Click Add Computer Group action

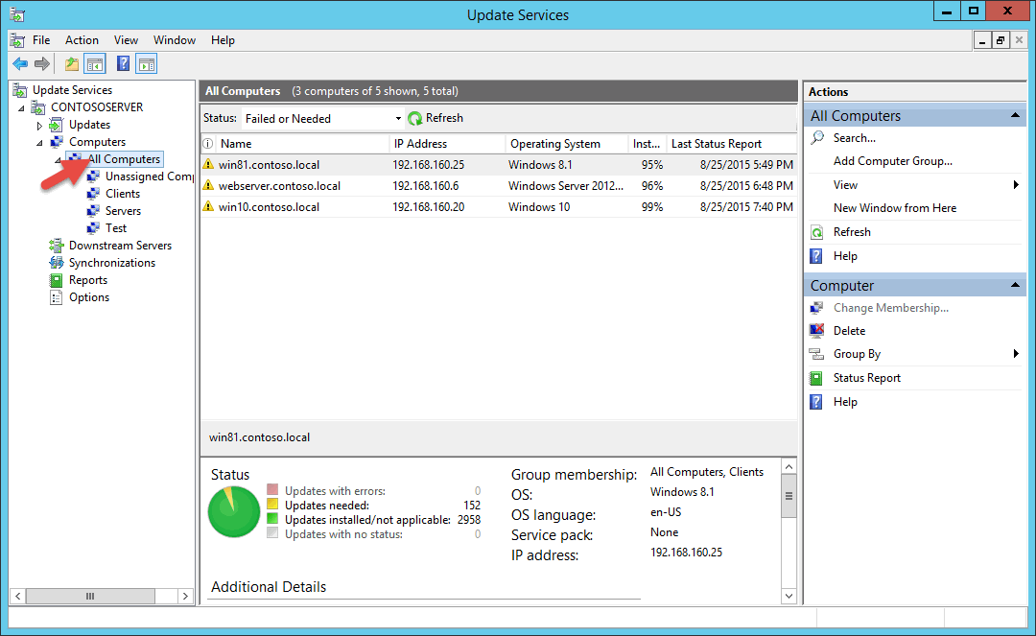pos(893,161)
